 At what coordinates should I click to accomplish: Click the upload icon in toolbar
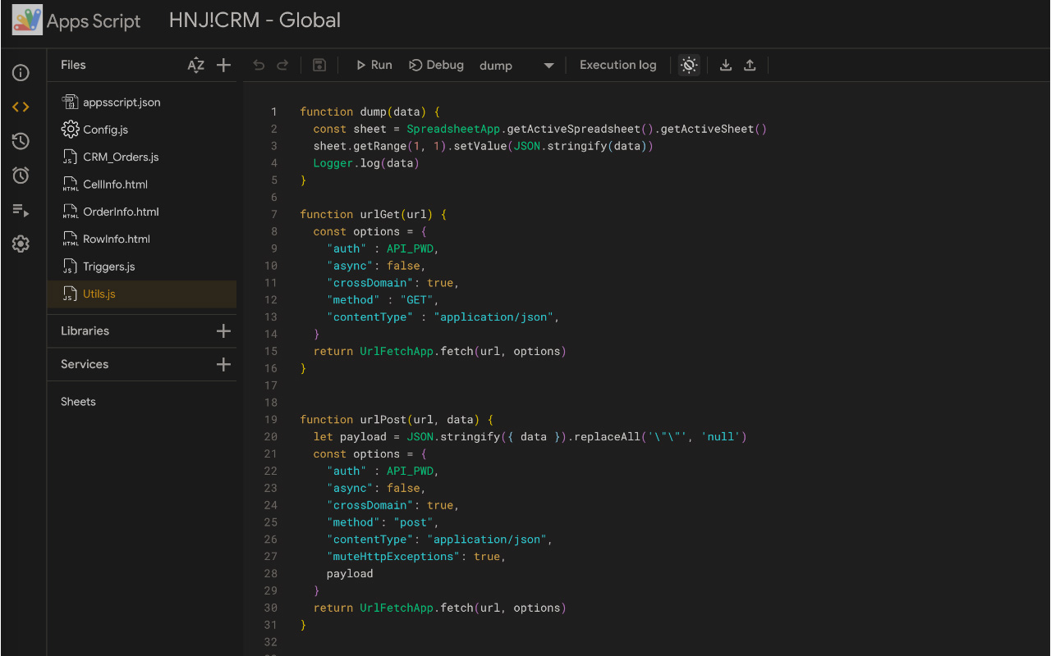coord(750,66)
